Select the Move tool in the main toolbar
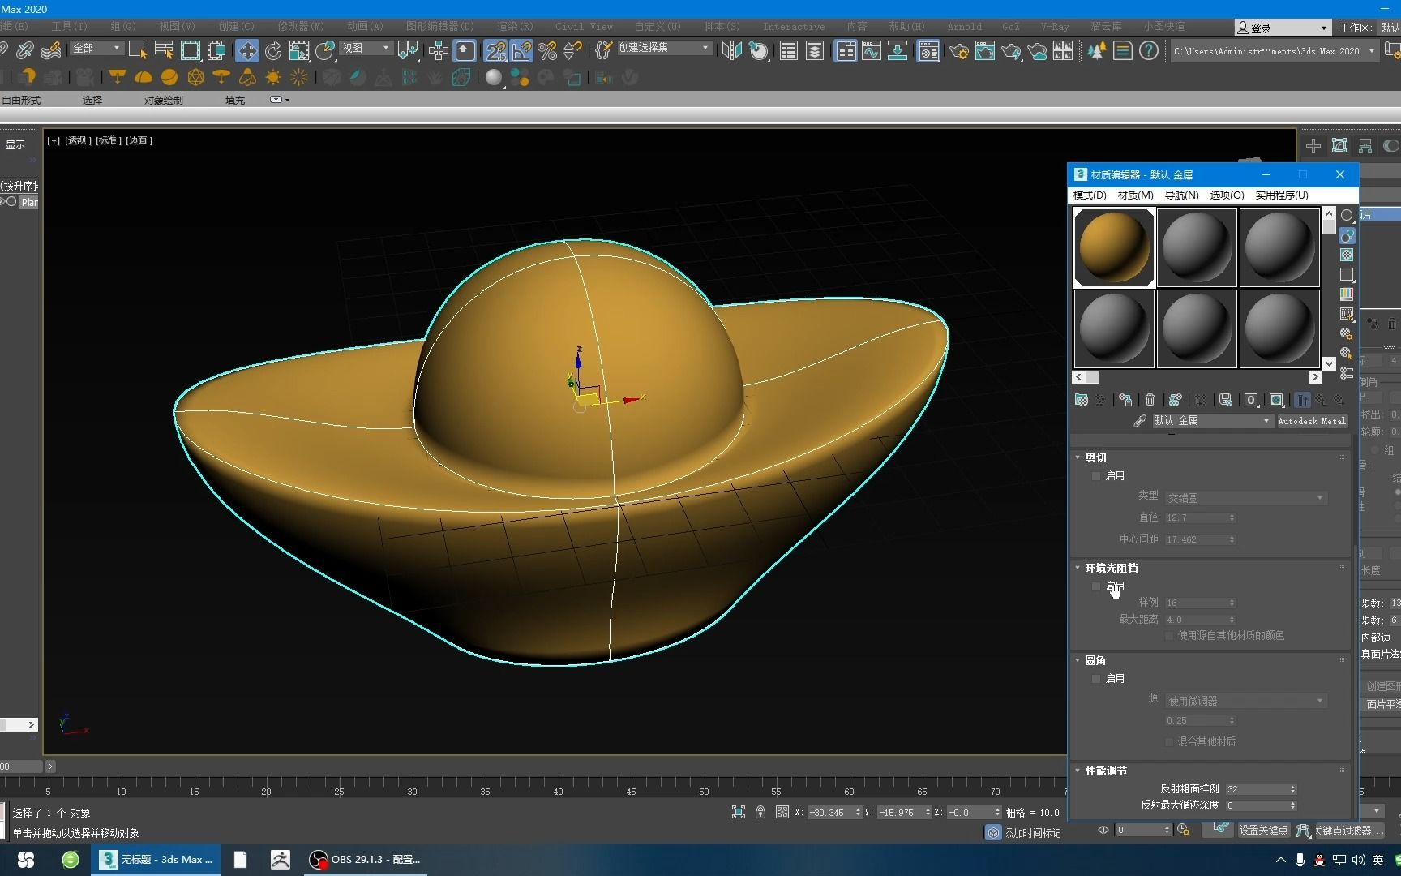This screenshot has height=876, width=1401. [248, 50]
